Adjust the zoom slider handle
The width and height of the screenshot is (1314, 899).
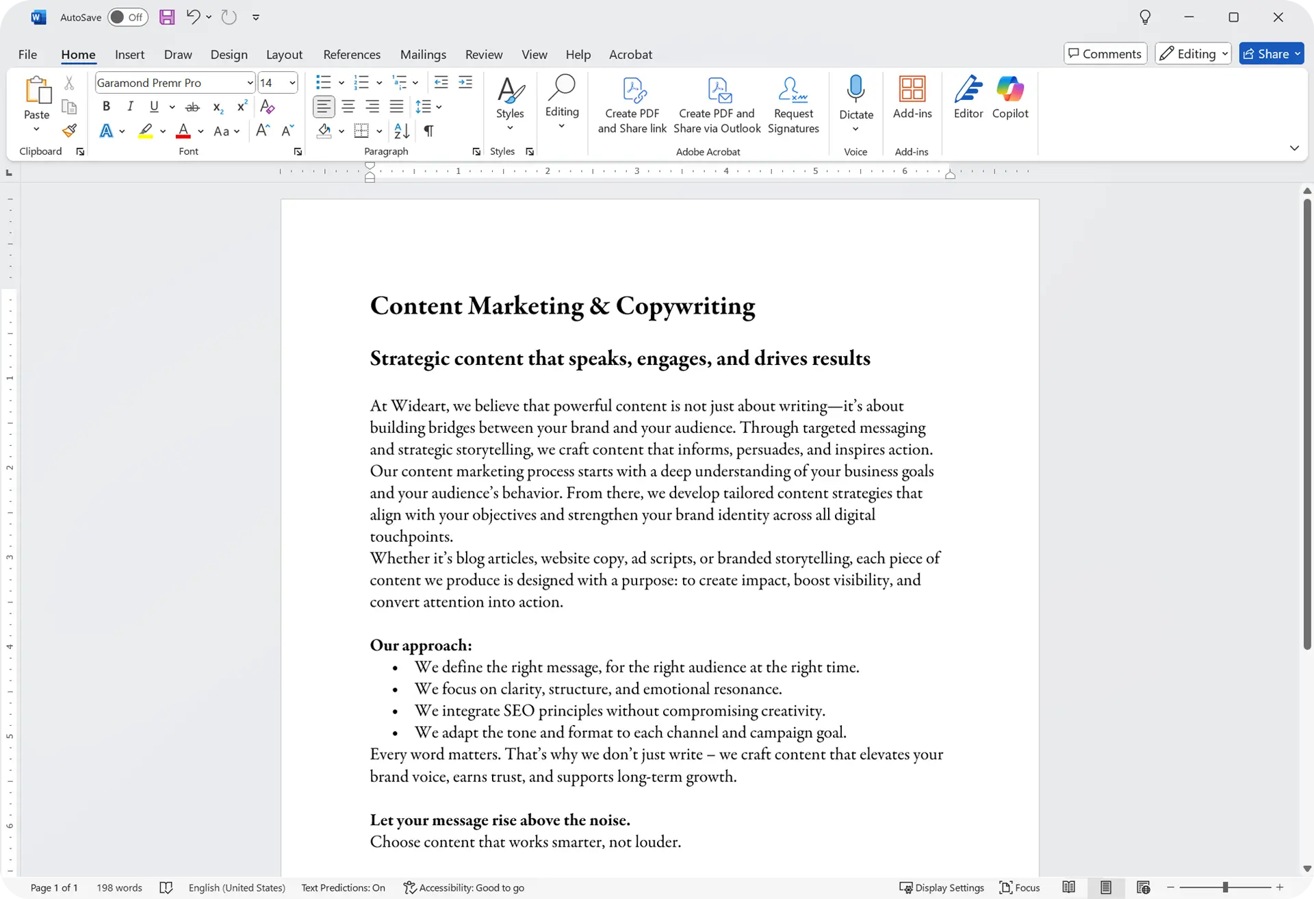(1225, 887)
